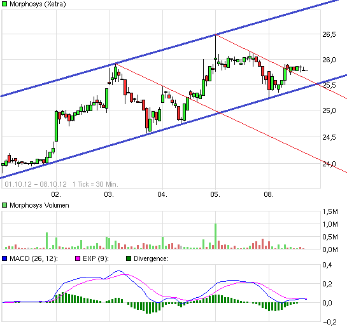The width and height of the screenshot is (347, 327).
Task: Click the 0,2 MACD axis label
Action: point(327,284)
